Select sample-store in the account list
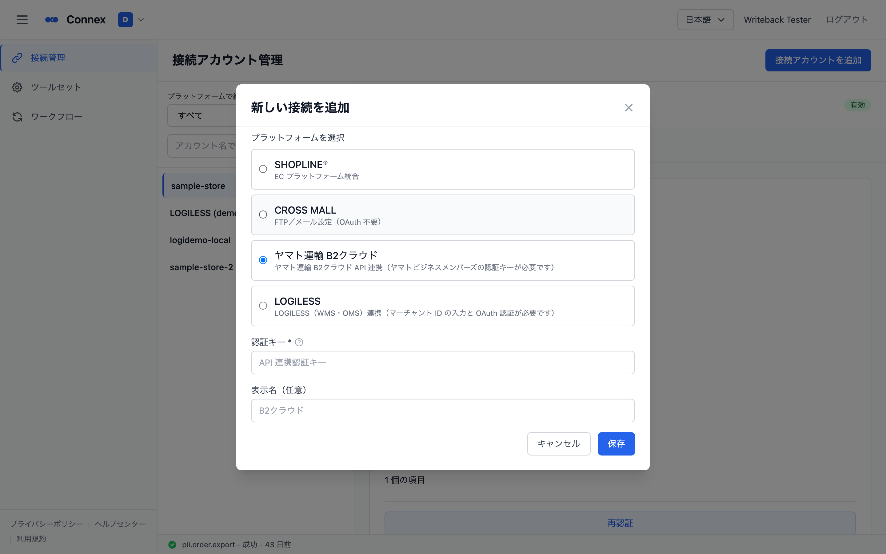This screenshot has width=886, height=554. (x=200, y=186)
